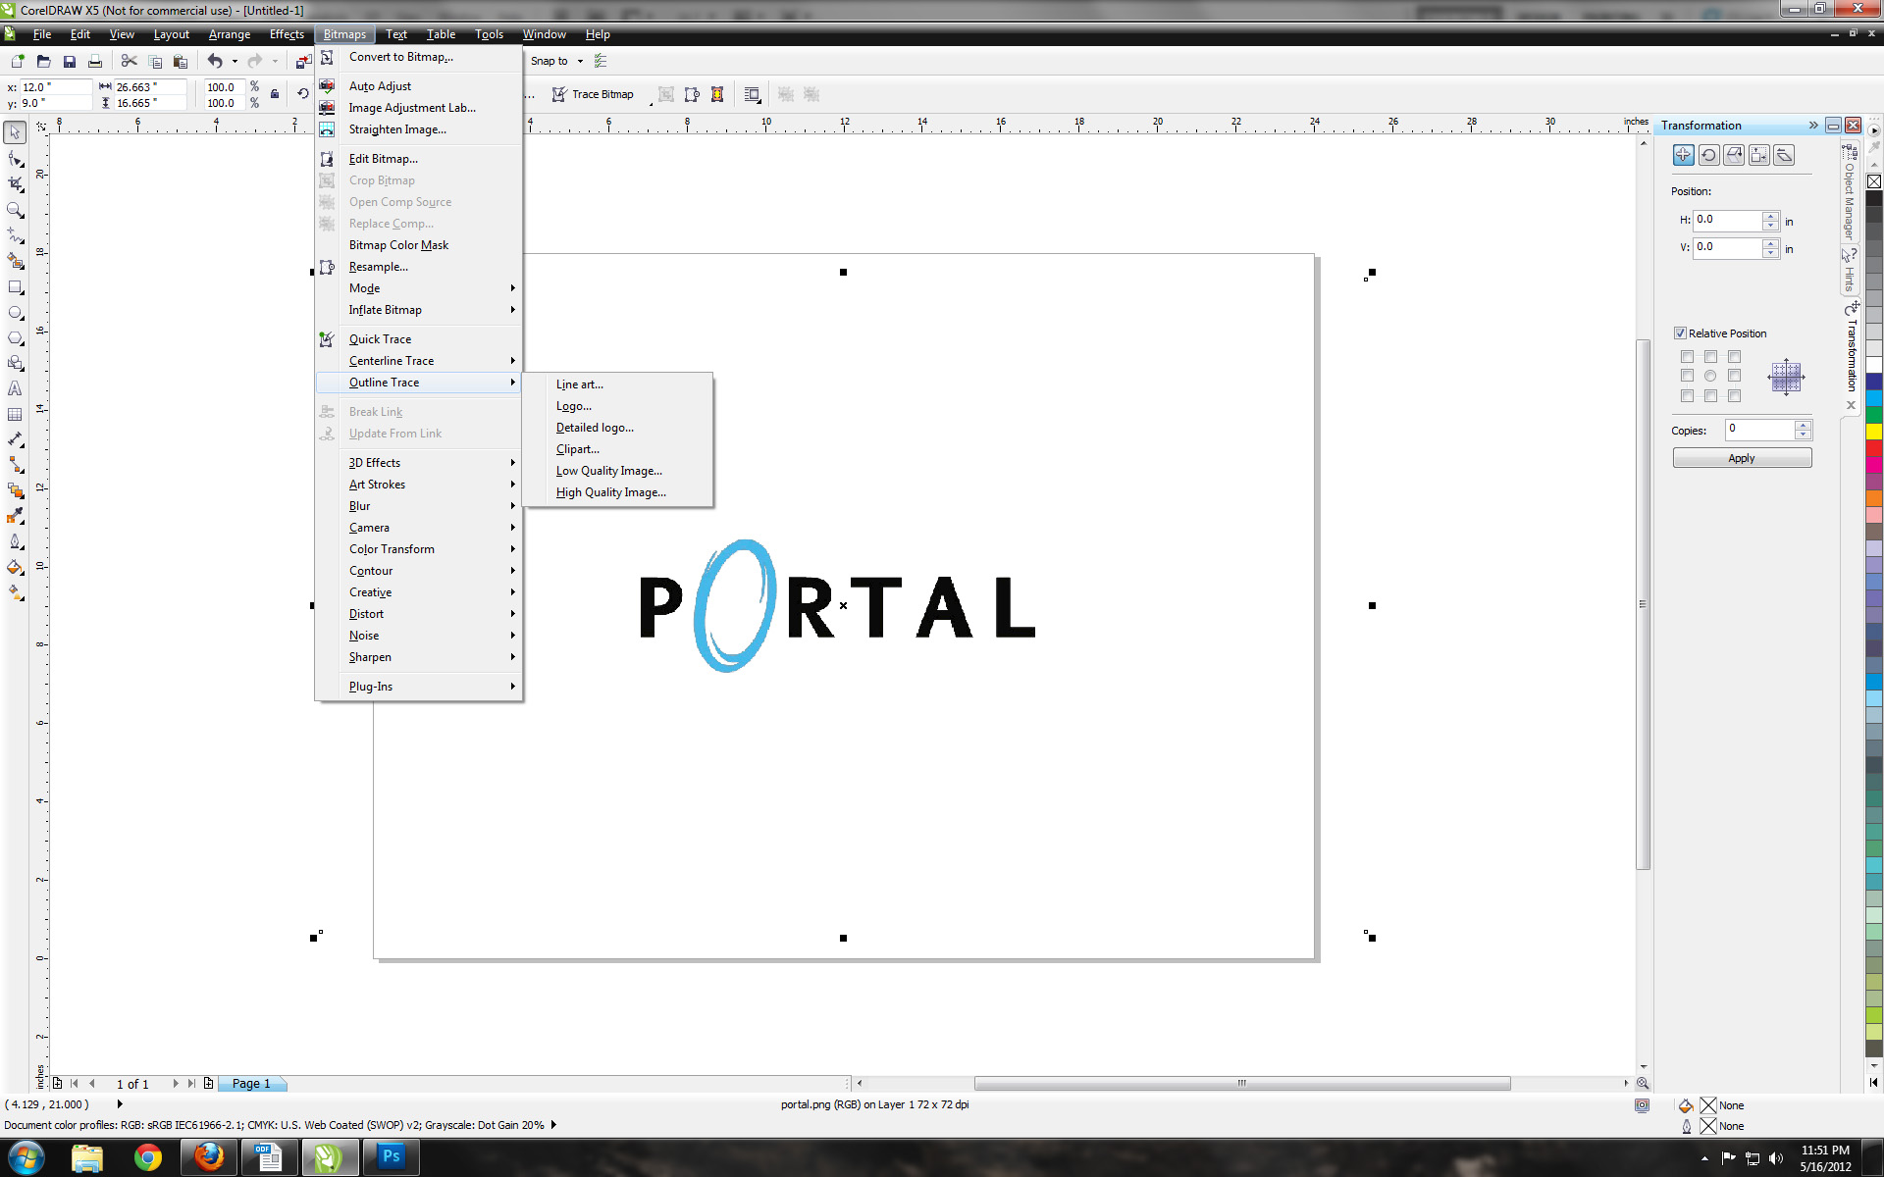Select the Crop tool in toolbox
Image resolution: width=1884 pixels, height=1177 pixels.
point(15,183)
